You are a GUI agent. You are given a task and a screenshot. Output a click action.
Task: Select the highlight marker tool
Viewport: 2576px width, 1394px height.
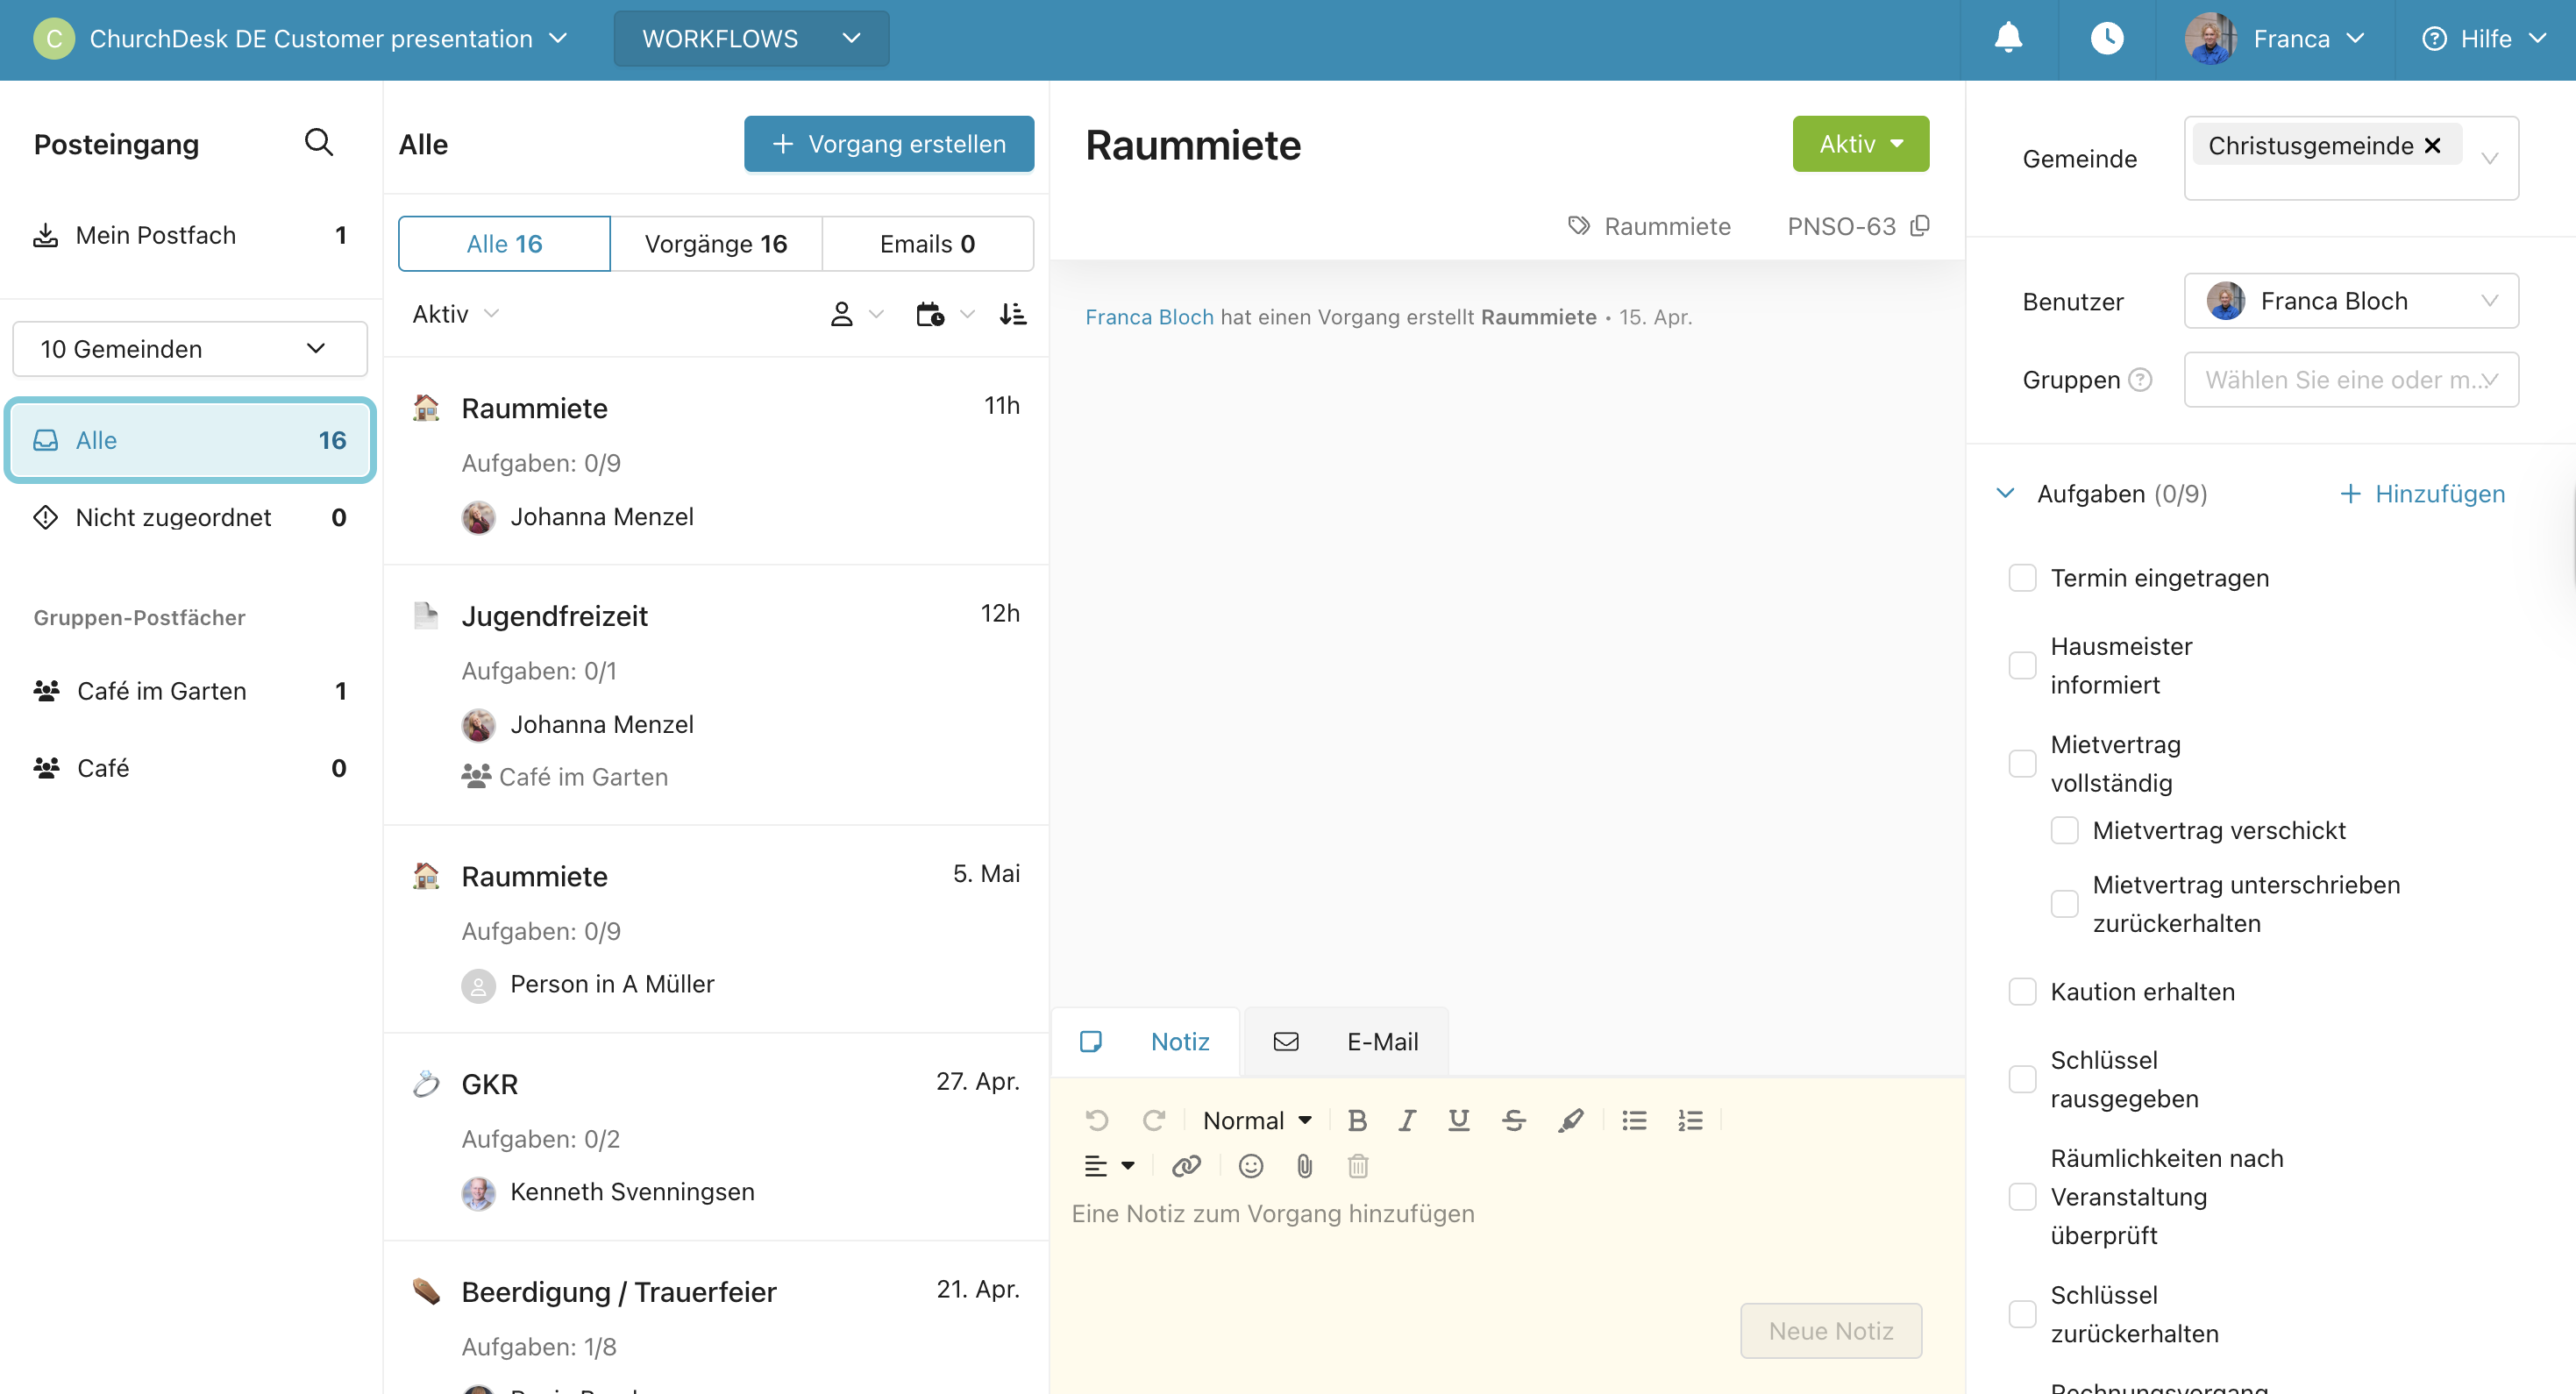1570,1120
